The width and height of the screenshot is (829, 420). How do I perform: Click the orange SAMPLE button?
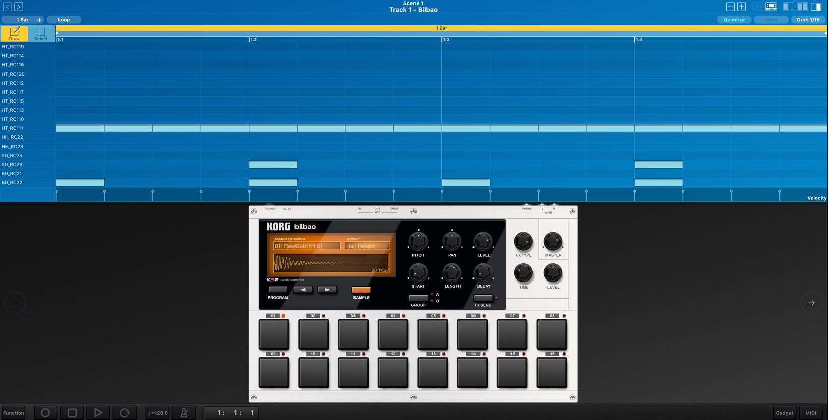point(361,290)
